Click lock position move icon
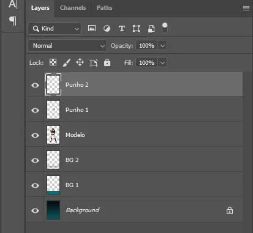This screenshot has height=233, width=253. point(80,62)
